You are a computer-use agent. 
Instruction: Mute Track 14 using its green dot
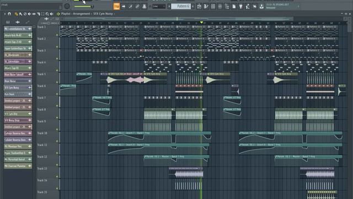coord(57,188)
